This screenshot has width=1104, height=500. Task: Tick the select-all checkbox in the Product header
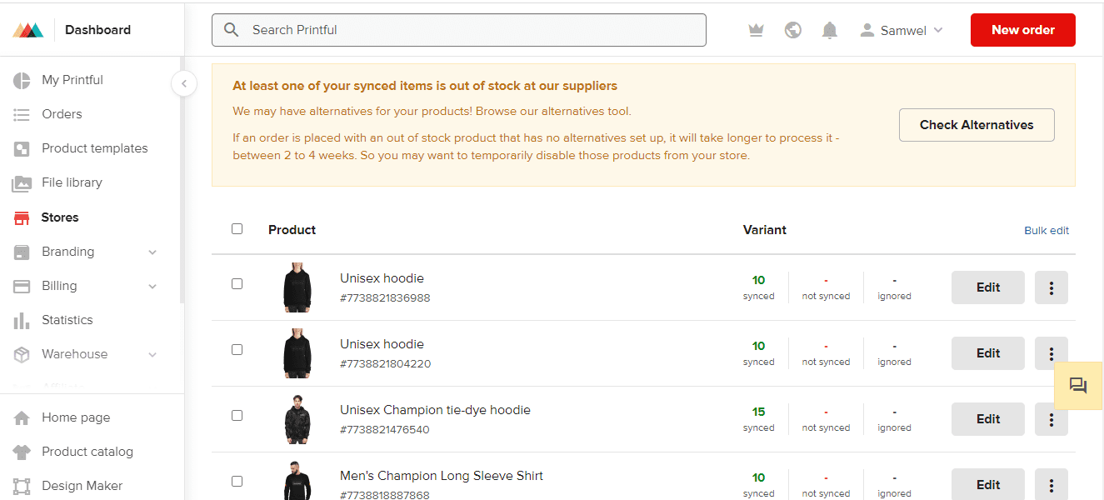pos(237,228)
